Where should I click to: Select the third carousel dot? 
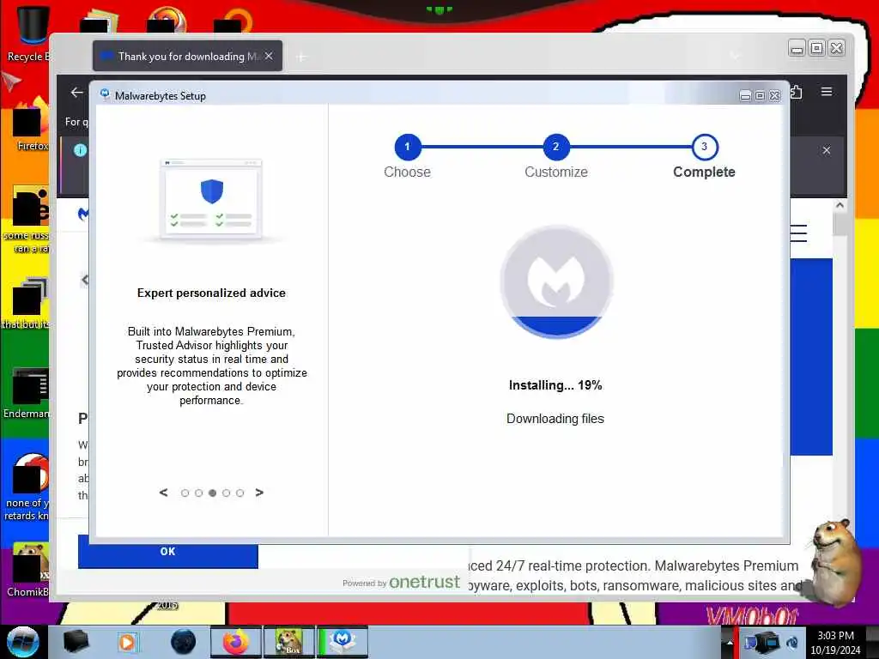coord(213,493)
